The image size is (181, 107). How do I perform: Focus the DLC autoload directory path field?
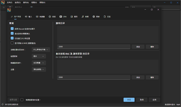pos(94,77)
